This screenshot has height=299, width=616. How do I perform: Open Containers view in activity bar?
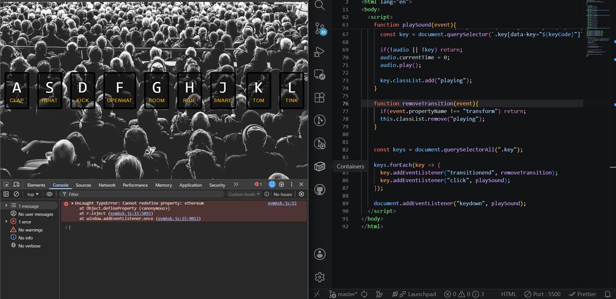click(319, 166)
